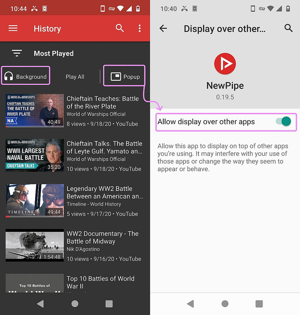Tap '8 views • 9/18/20 • YouTube' line

[x=102, y=124]
